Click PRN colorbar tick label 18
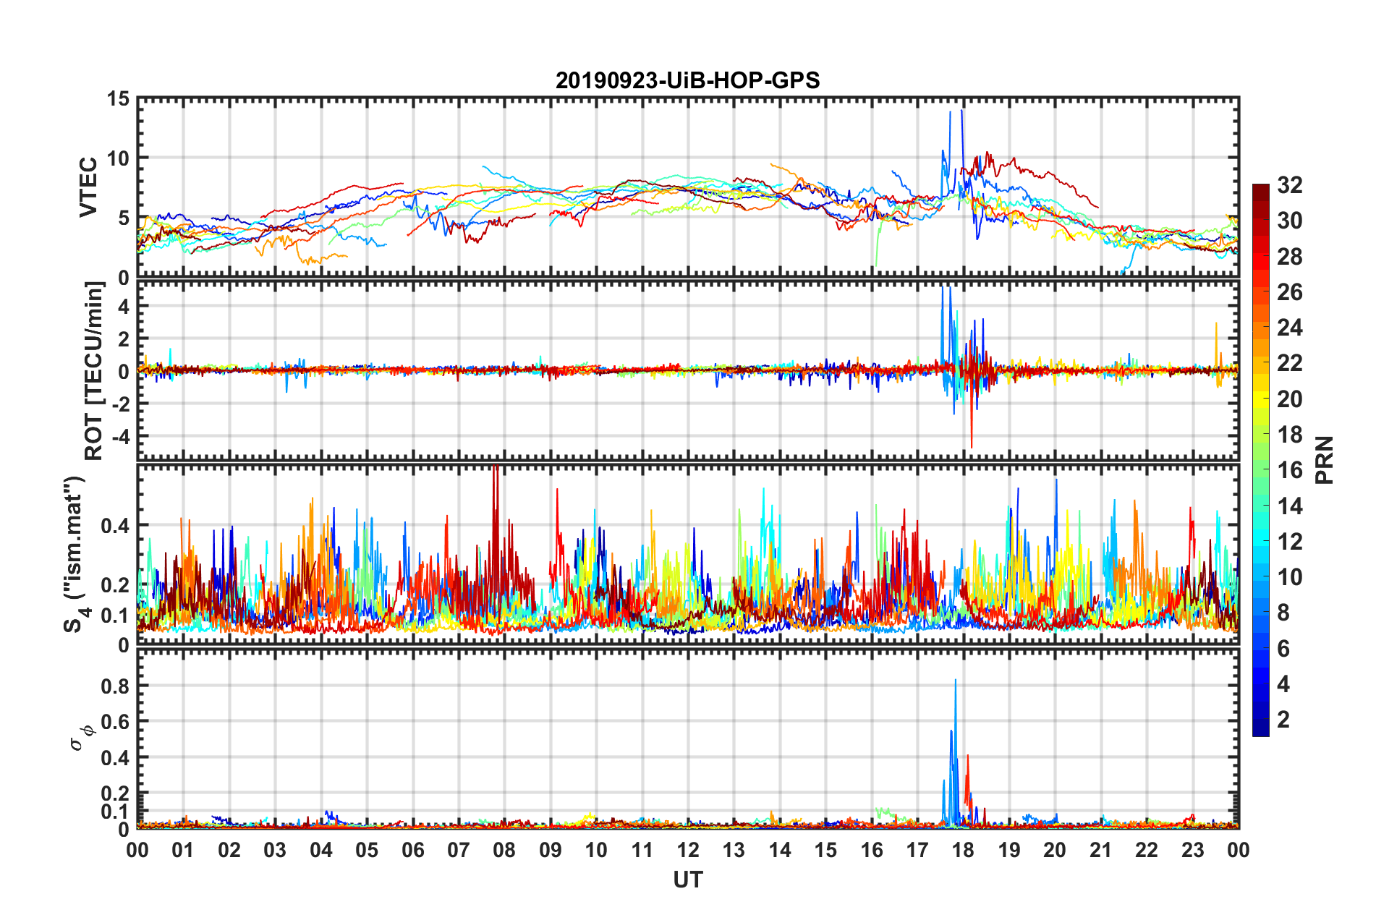 click(x=1289, y=435)
